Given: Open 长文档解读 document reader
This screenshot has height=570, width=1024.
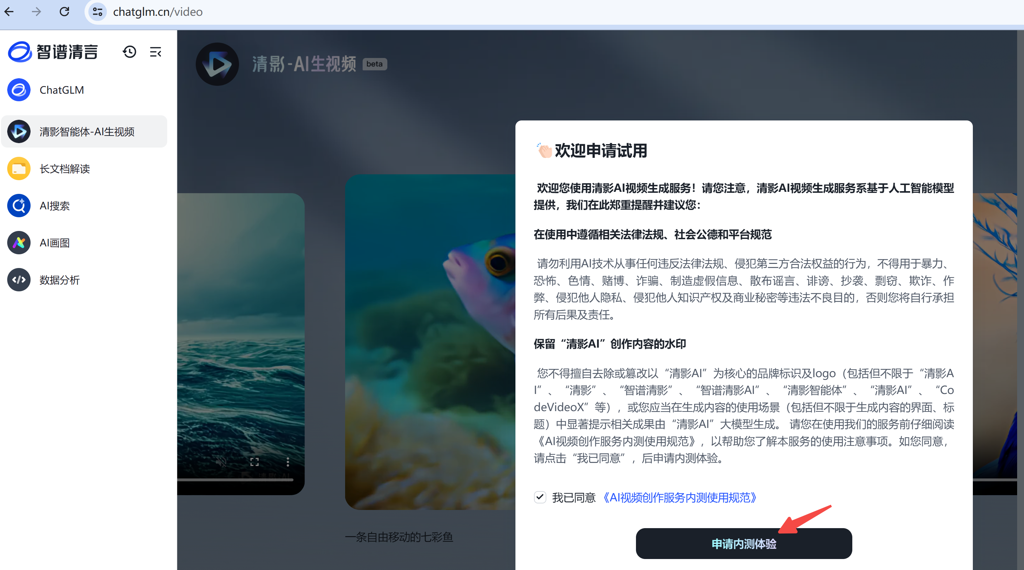Looking at the screenshot, I should [65, 169].
